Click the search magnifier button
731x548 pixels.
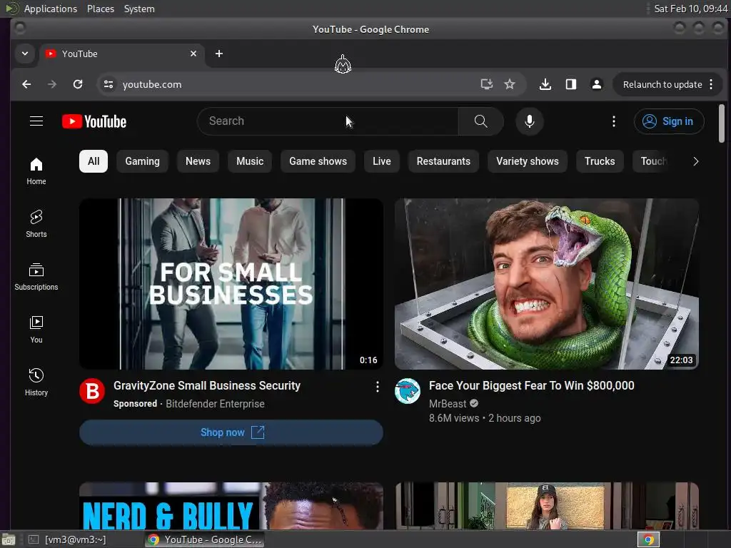pyautogui.click(x=480, y=121)
